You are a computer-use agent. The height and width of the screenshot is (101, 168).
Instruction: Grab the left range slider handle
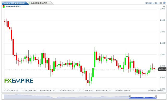(130, 96)
